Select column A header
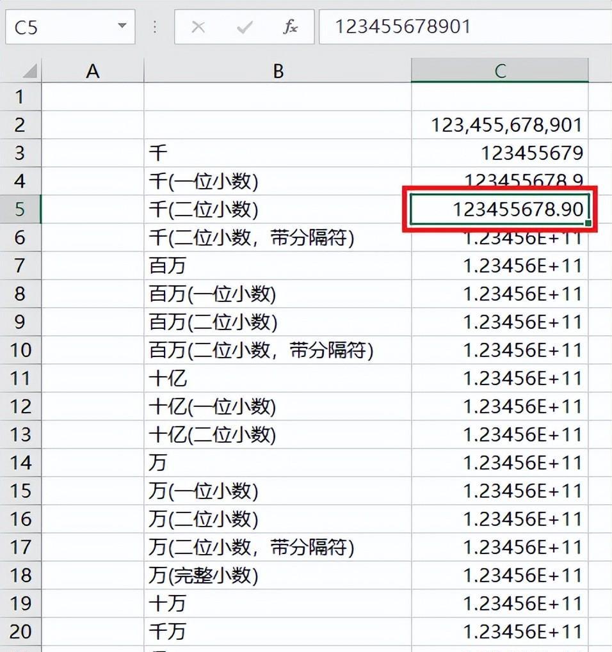 pyautogui.click(x=93, y=70)
